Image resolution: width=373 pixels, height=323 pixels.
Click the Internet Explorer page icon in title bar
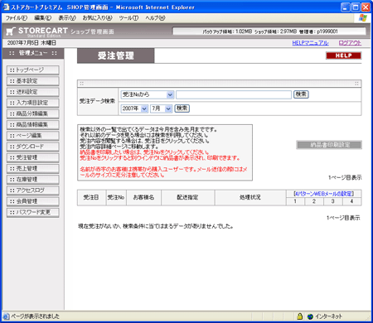pos(6,7)
